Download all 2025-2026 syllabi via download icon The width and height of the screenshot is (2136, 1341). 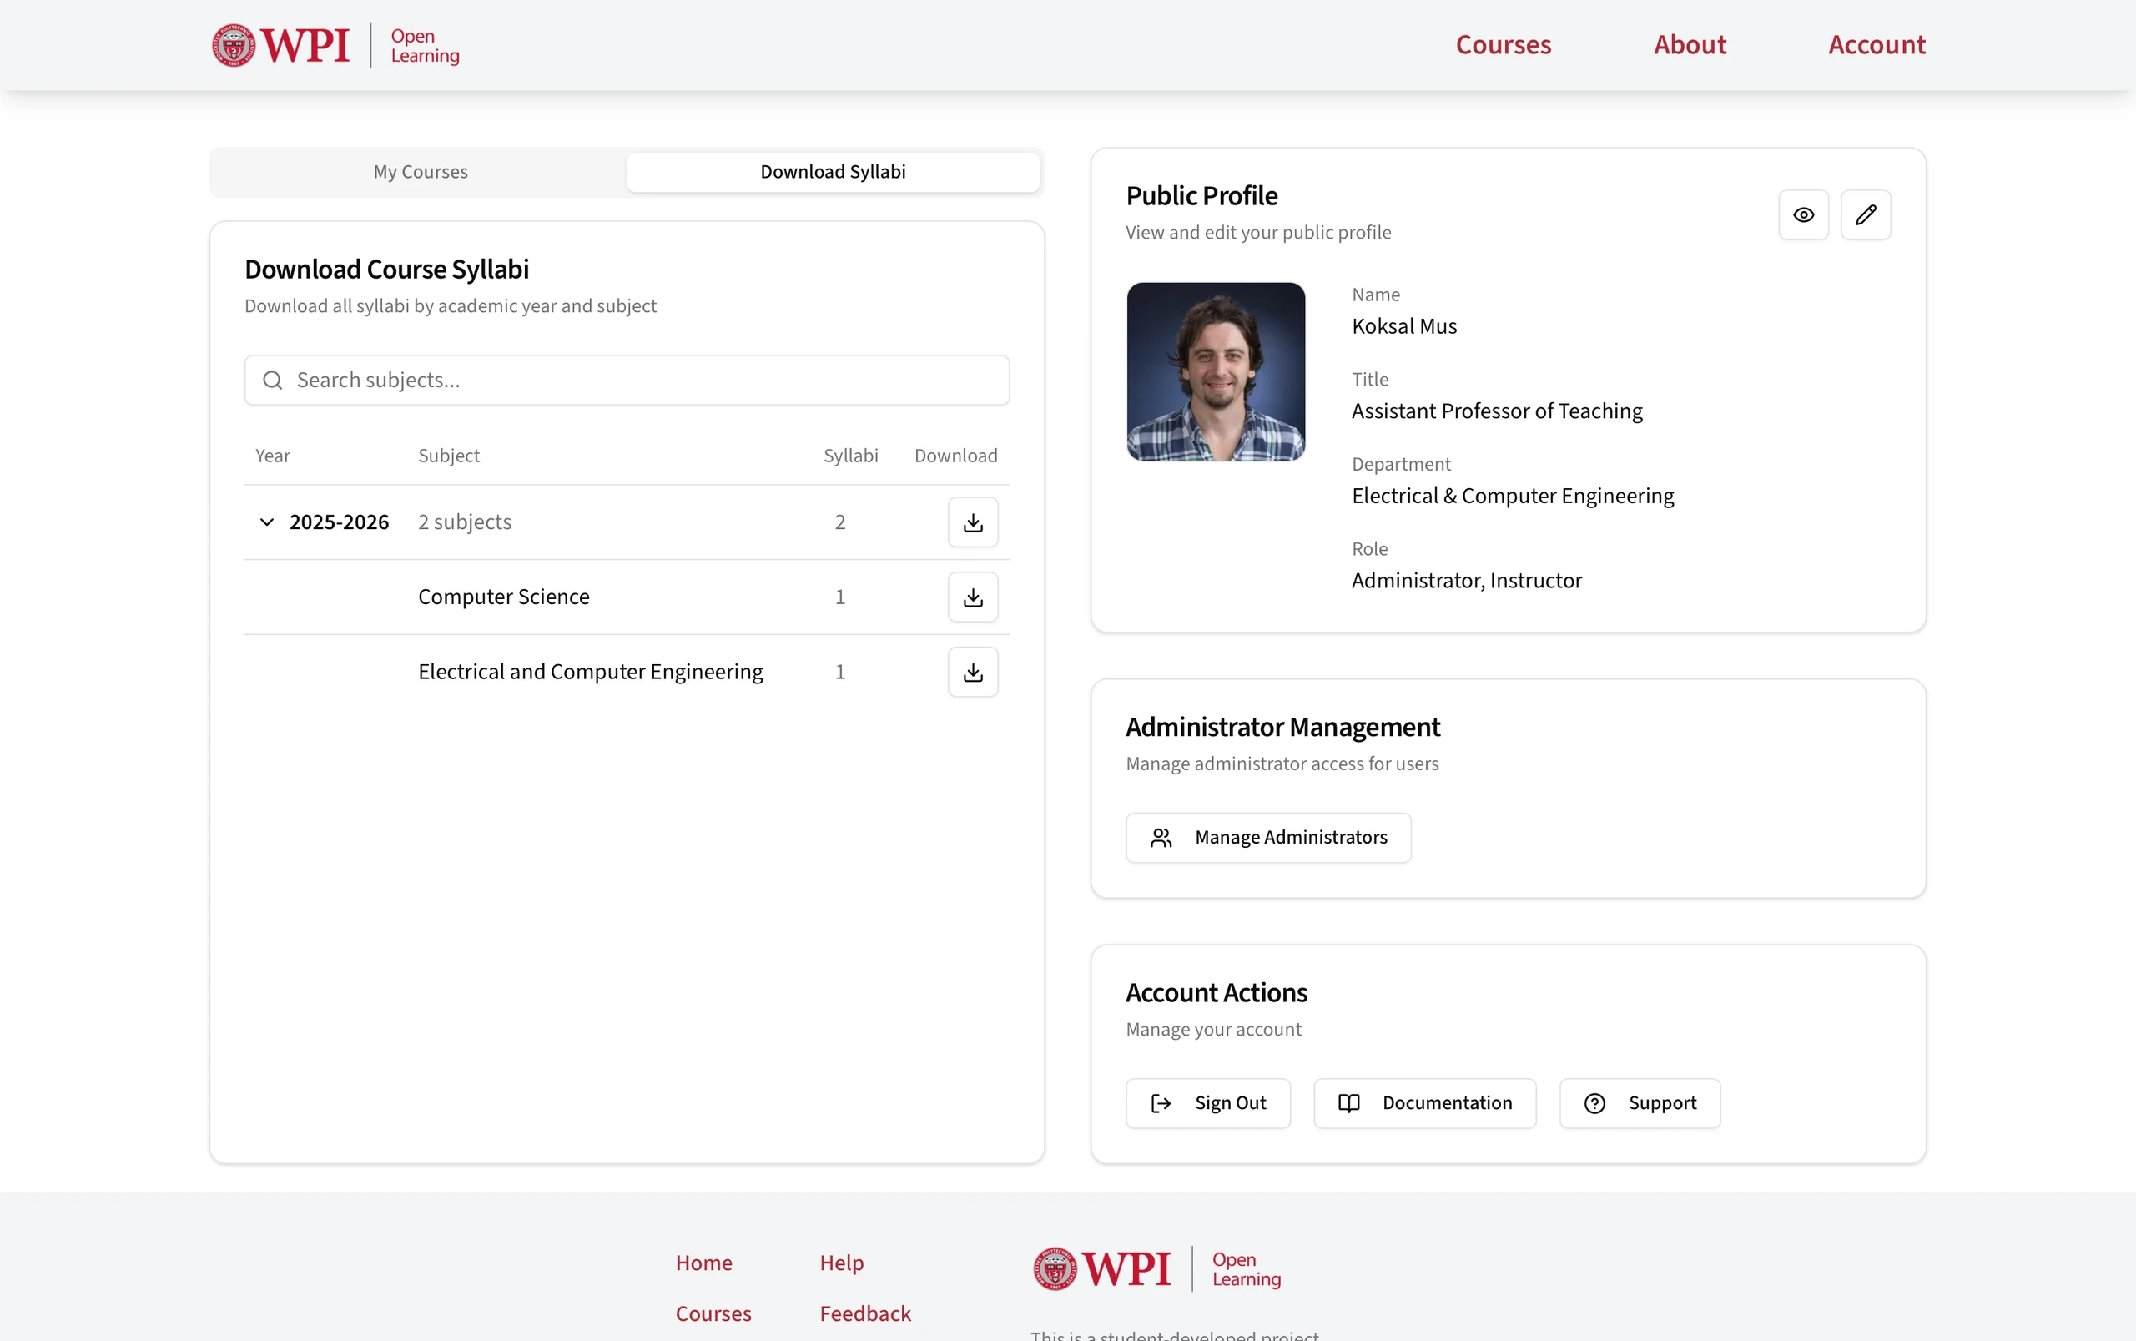[x=972, y=522]
